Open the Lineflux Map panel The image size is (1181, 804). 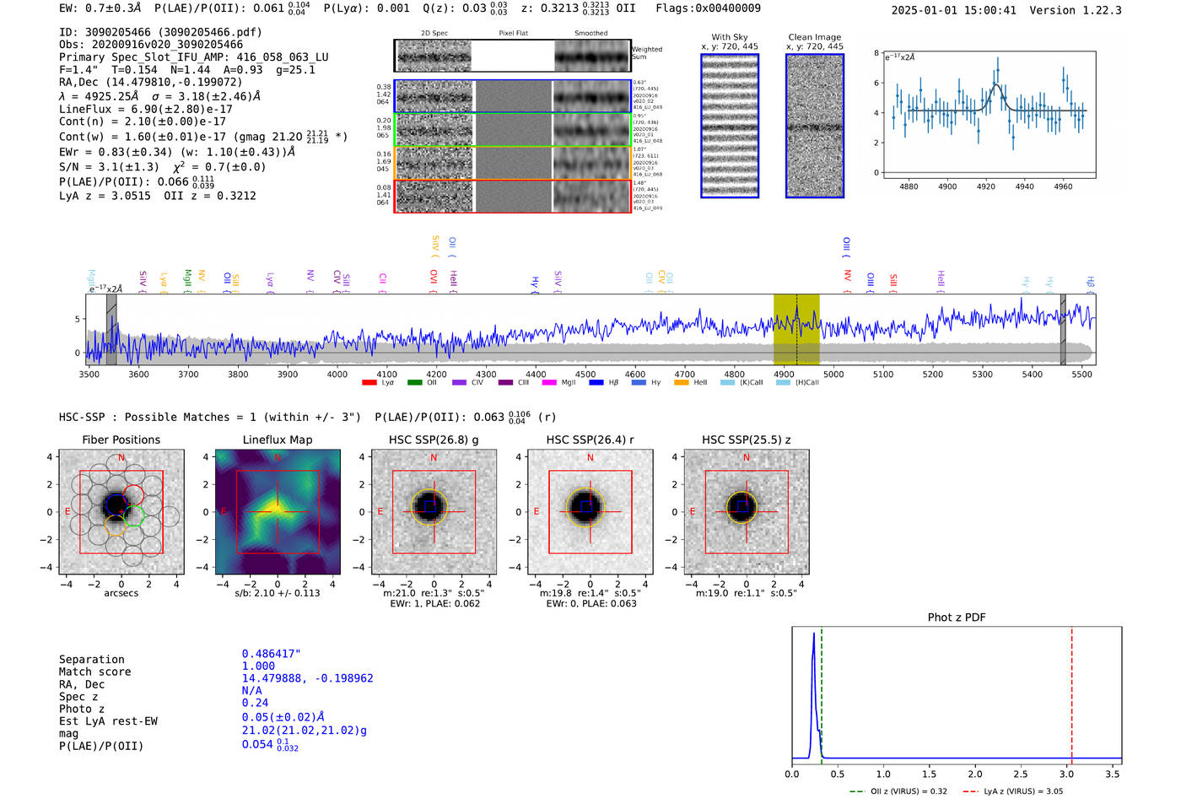coord(278,512)
